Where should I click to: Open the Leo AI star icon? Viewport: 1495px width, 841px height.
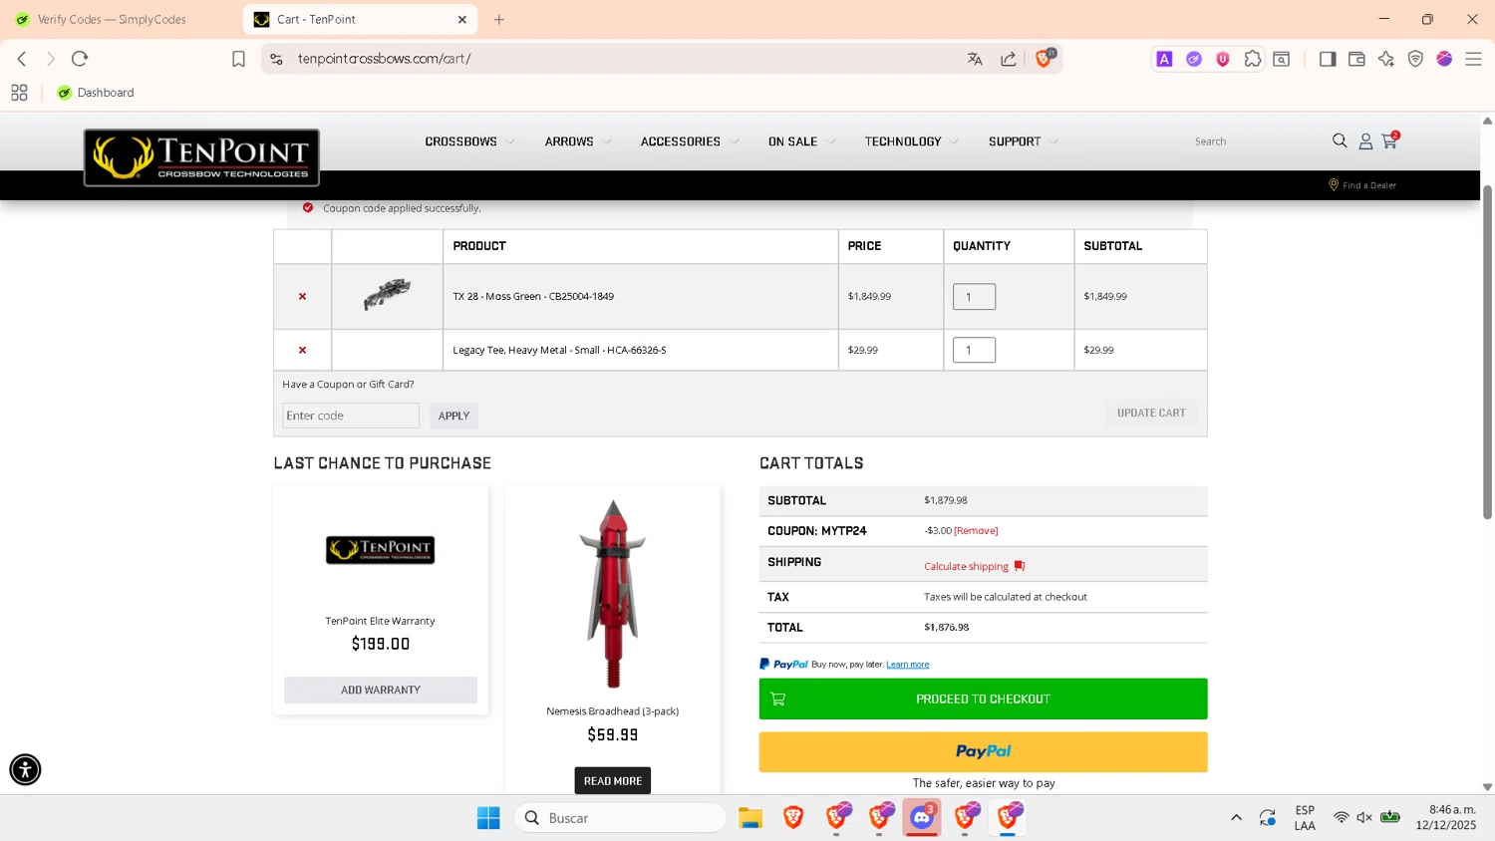pos(1386,59)
